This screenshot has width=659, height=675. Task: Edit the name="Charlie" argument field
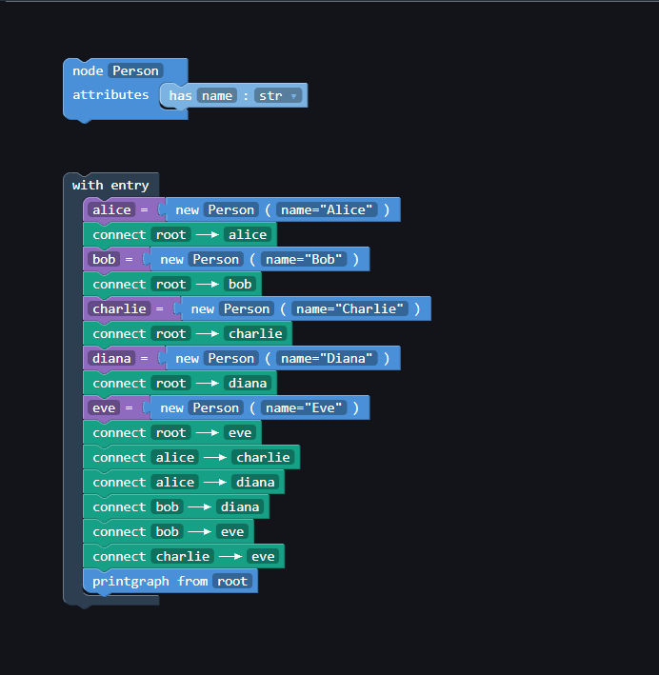coord(349,308)
